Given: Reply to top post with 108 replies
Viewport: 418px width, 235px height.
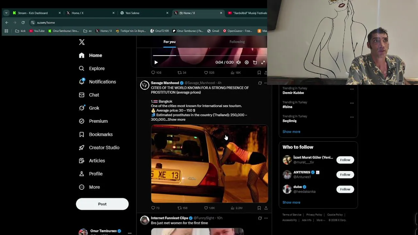Looking at the screenshot, I should click(156, 72).
